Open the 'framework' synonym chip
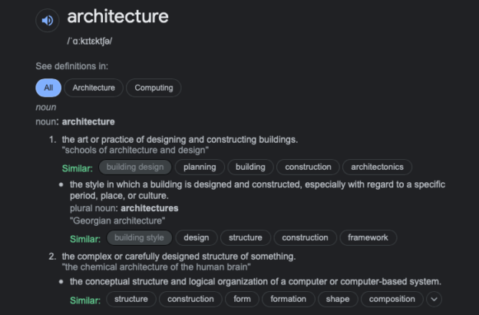 [368, 237]
